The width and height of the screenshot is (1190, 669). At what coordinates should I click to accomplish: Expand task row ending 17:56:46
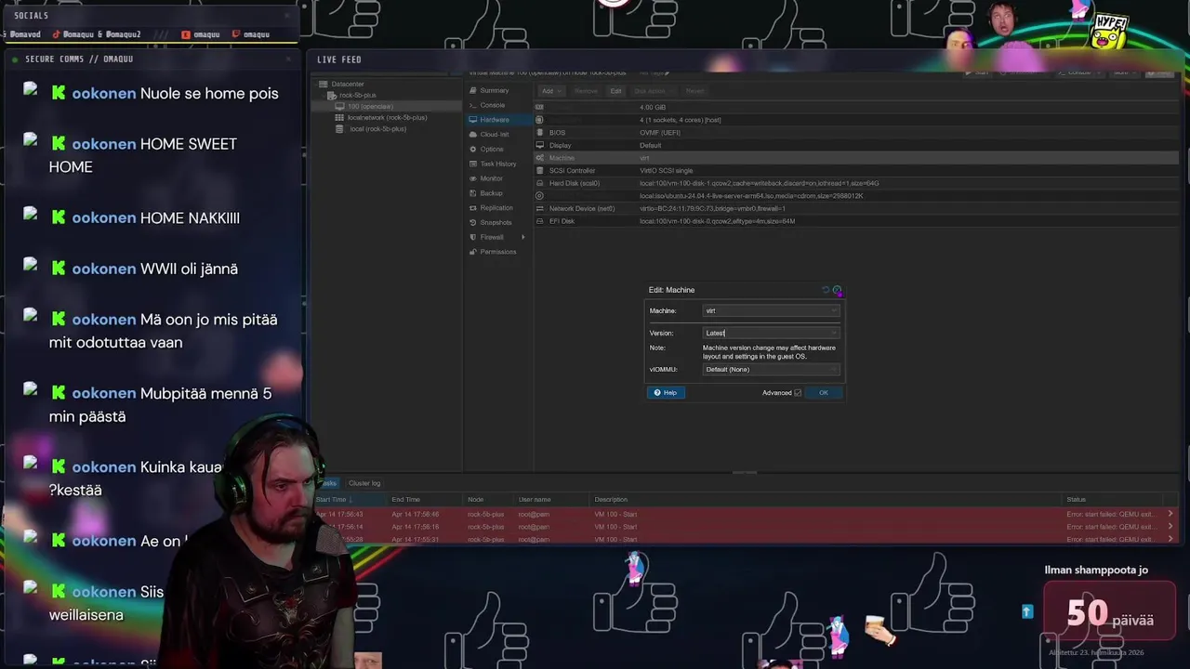(1170, 514)
